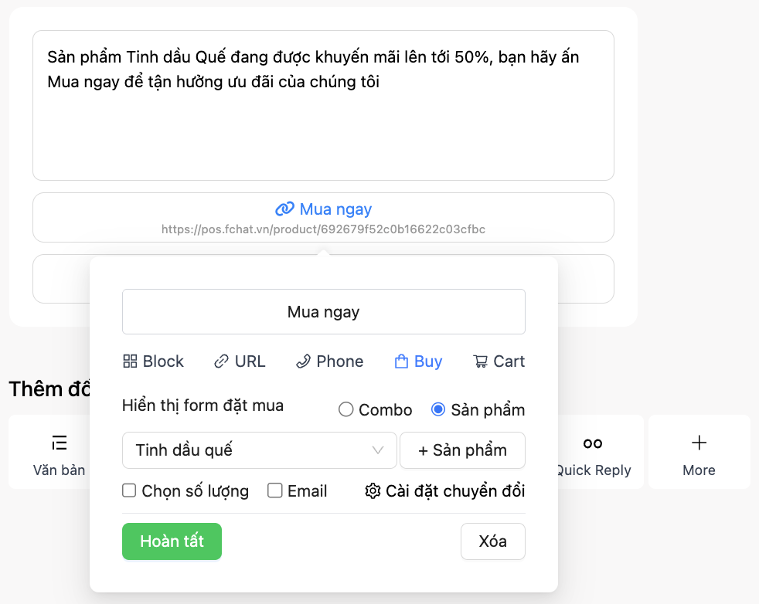Screen dimensions: 759x604
Task: Click the Mua ngay link icon button
Action: point(284,209)
